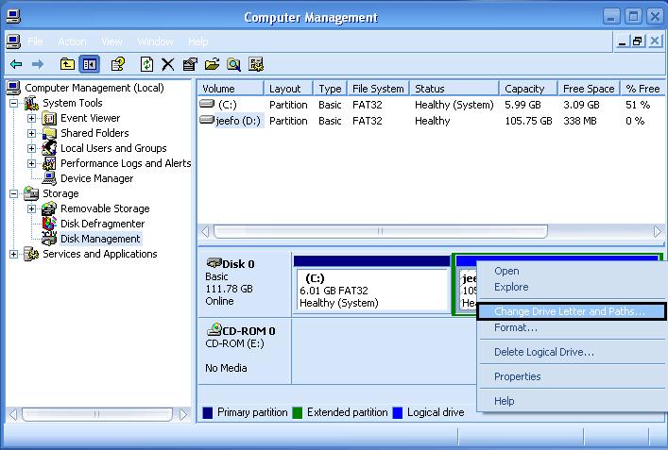The image size is (668, 450).
Task: Open Device Manager from the tree
Action: (96, 178)
